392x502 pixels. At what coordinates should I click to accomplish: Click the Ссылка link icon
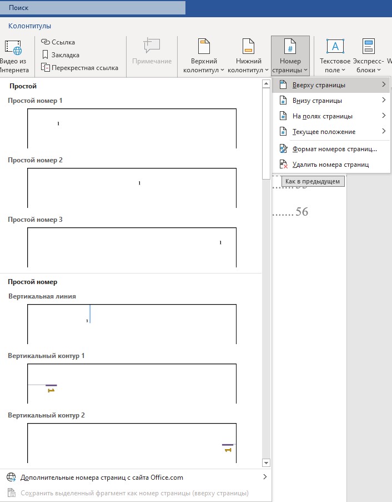tap(46, 42)
